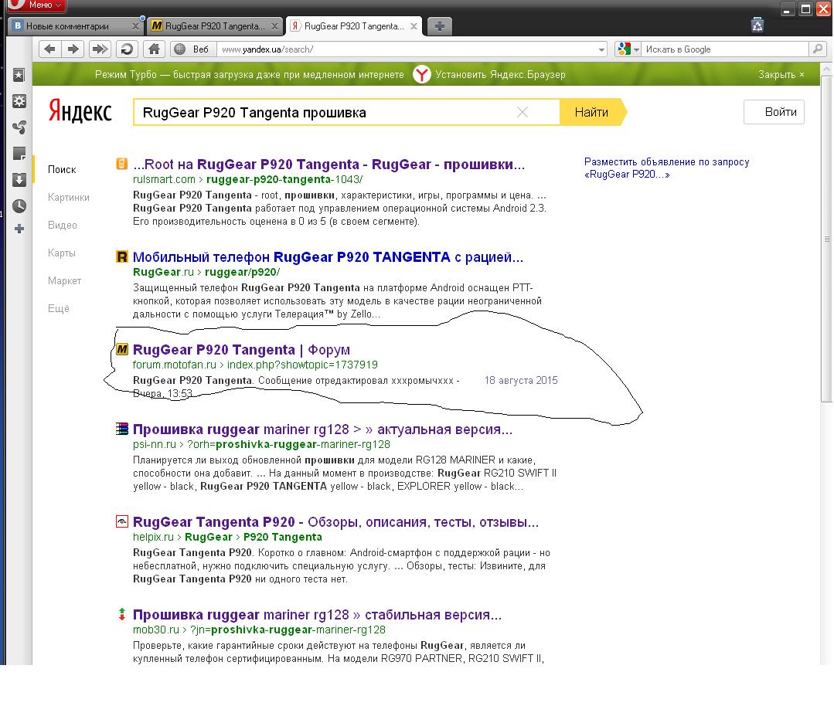
Task: Open the Bookmarks star panel in sidebar
Action: point(19,75)
